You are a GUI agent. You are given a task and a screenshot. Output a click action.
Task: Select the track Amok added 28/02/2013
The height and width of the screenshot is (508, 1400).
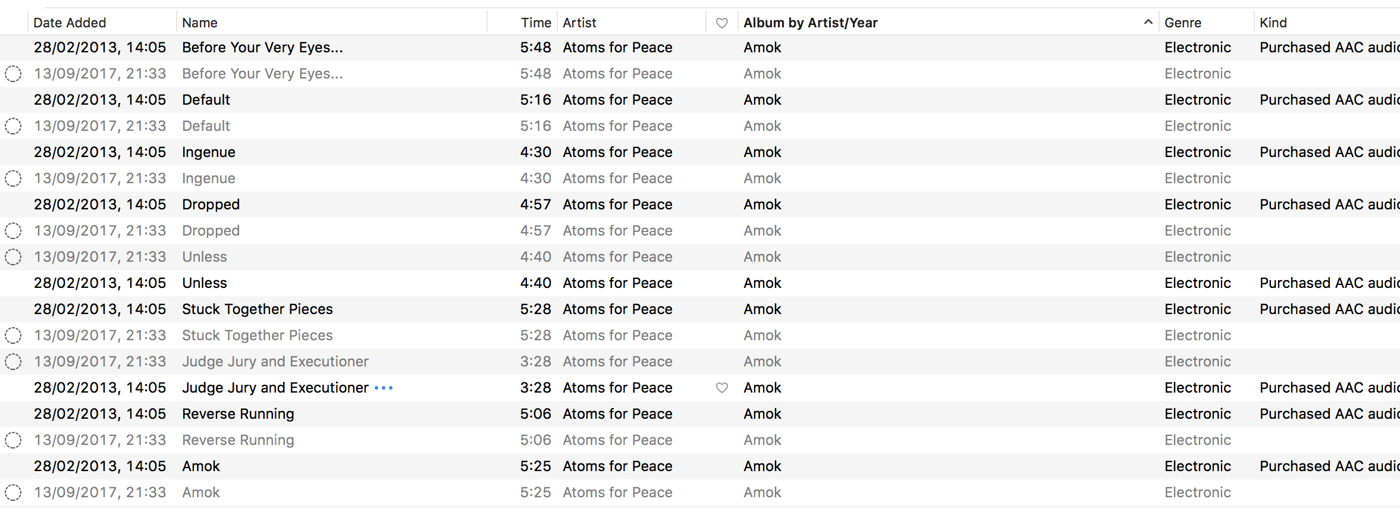pyautogui.click(x=200, y=466)
